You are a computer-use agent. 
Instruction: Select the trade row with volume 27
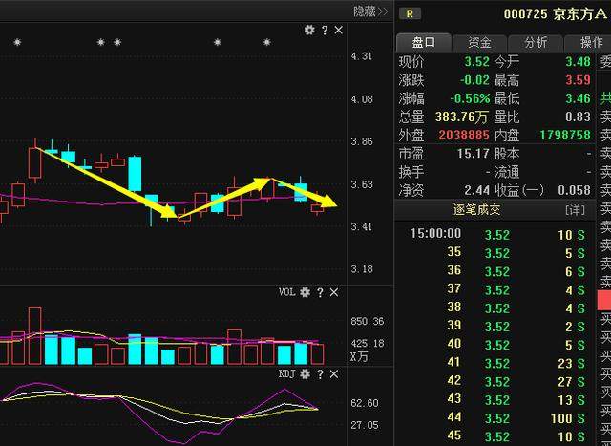click(x=495, y=381)
